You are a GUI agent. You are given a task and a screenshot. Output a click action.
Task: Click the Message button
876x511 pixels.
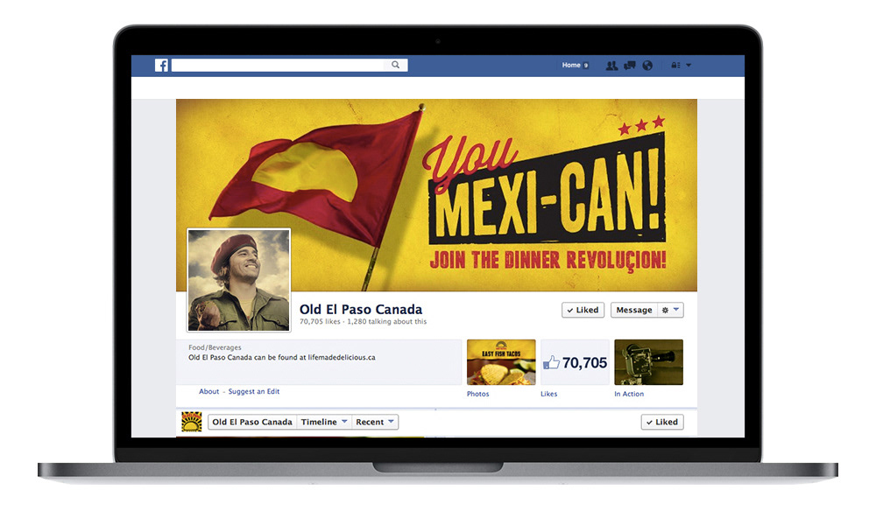pyautogui.click(x=634, y=310)
